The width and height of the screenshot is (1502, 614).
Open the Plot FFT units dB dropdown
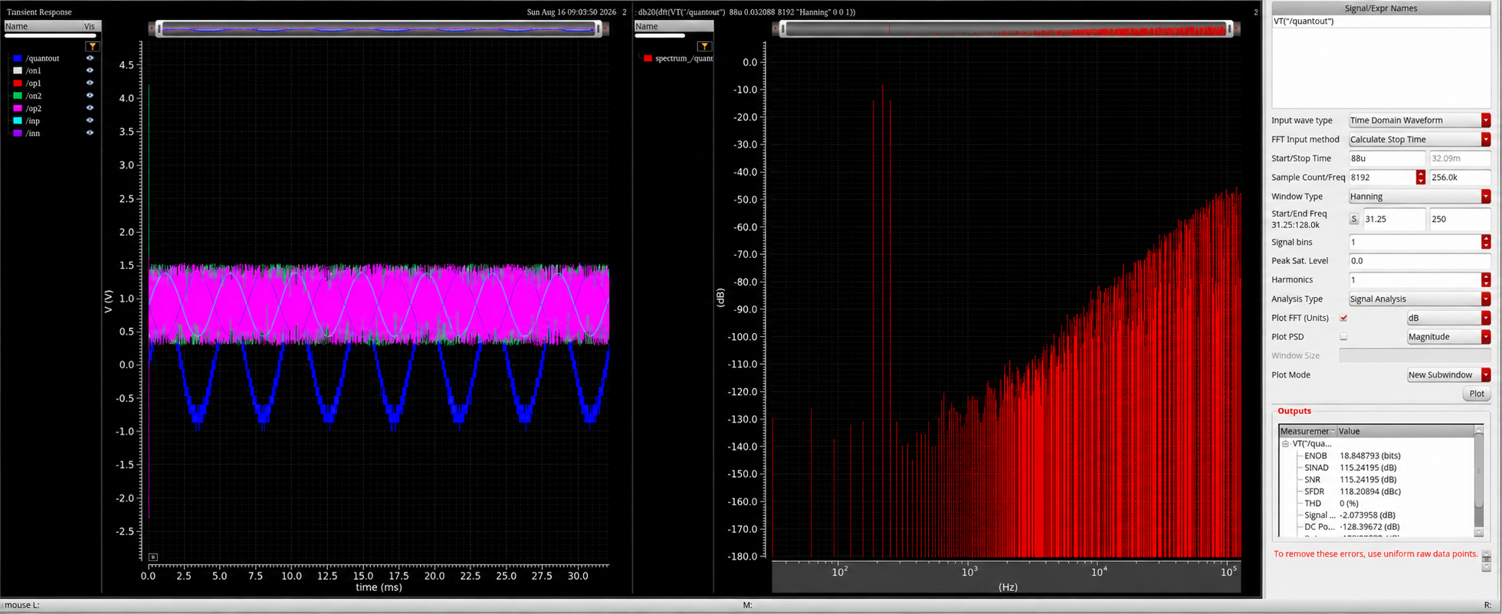click(1448, 318)
